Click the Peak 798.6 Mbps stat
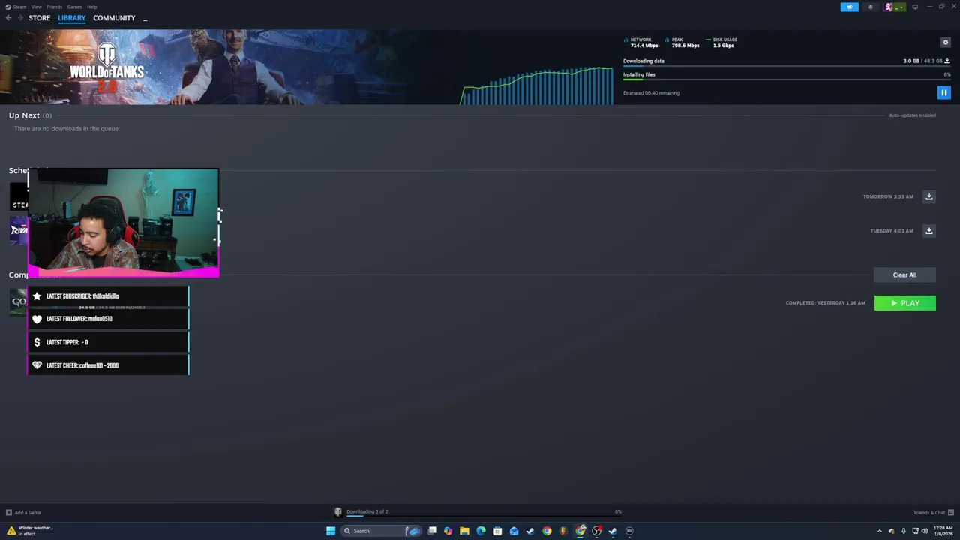The height and width of the screenshot is (540, 960). tap(683, 43)
